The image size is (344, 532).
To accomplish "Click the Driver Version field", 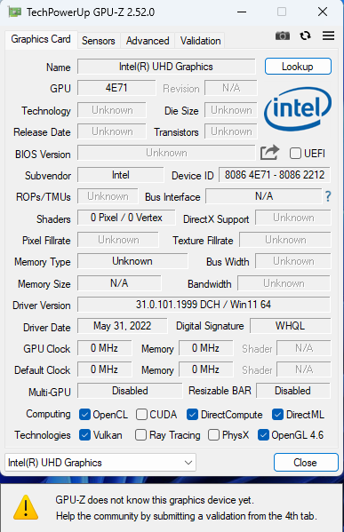I will coord(204,305).
